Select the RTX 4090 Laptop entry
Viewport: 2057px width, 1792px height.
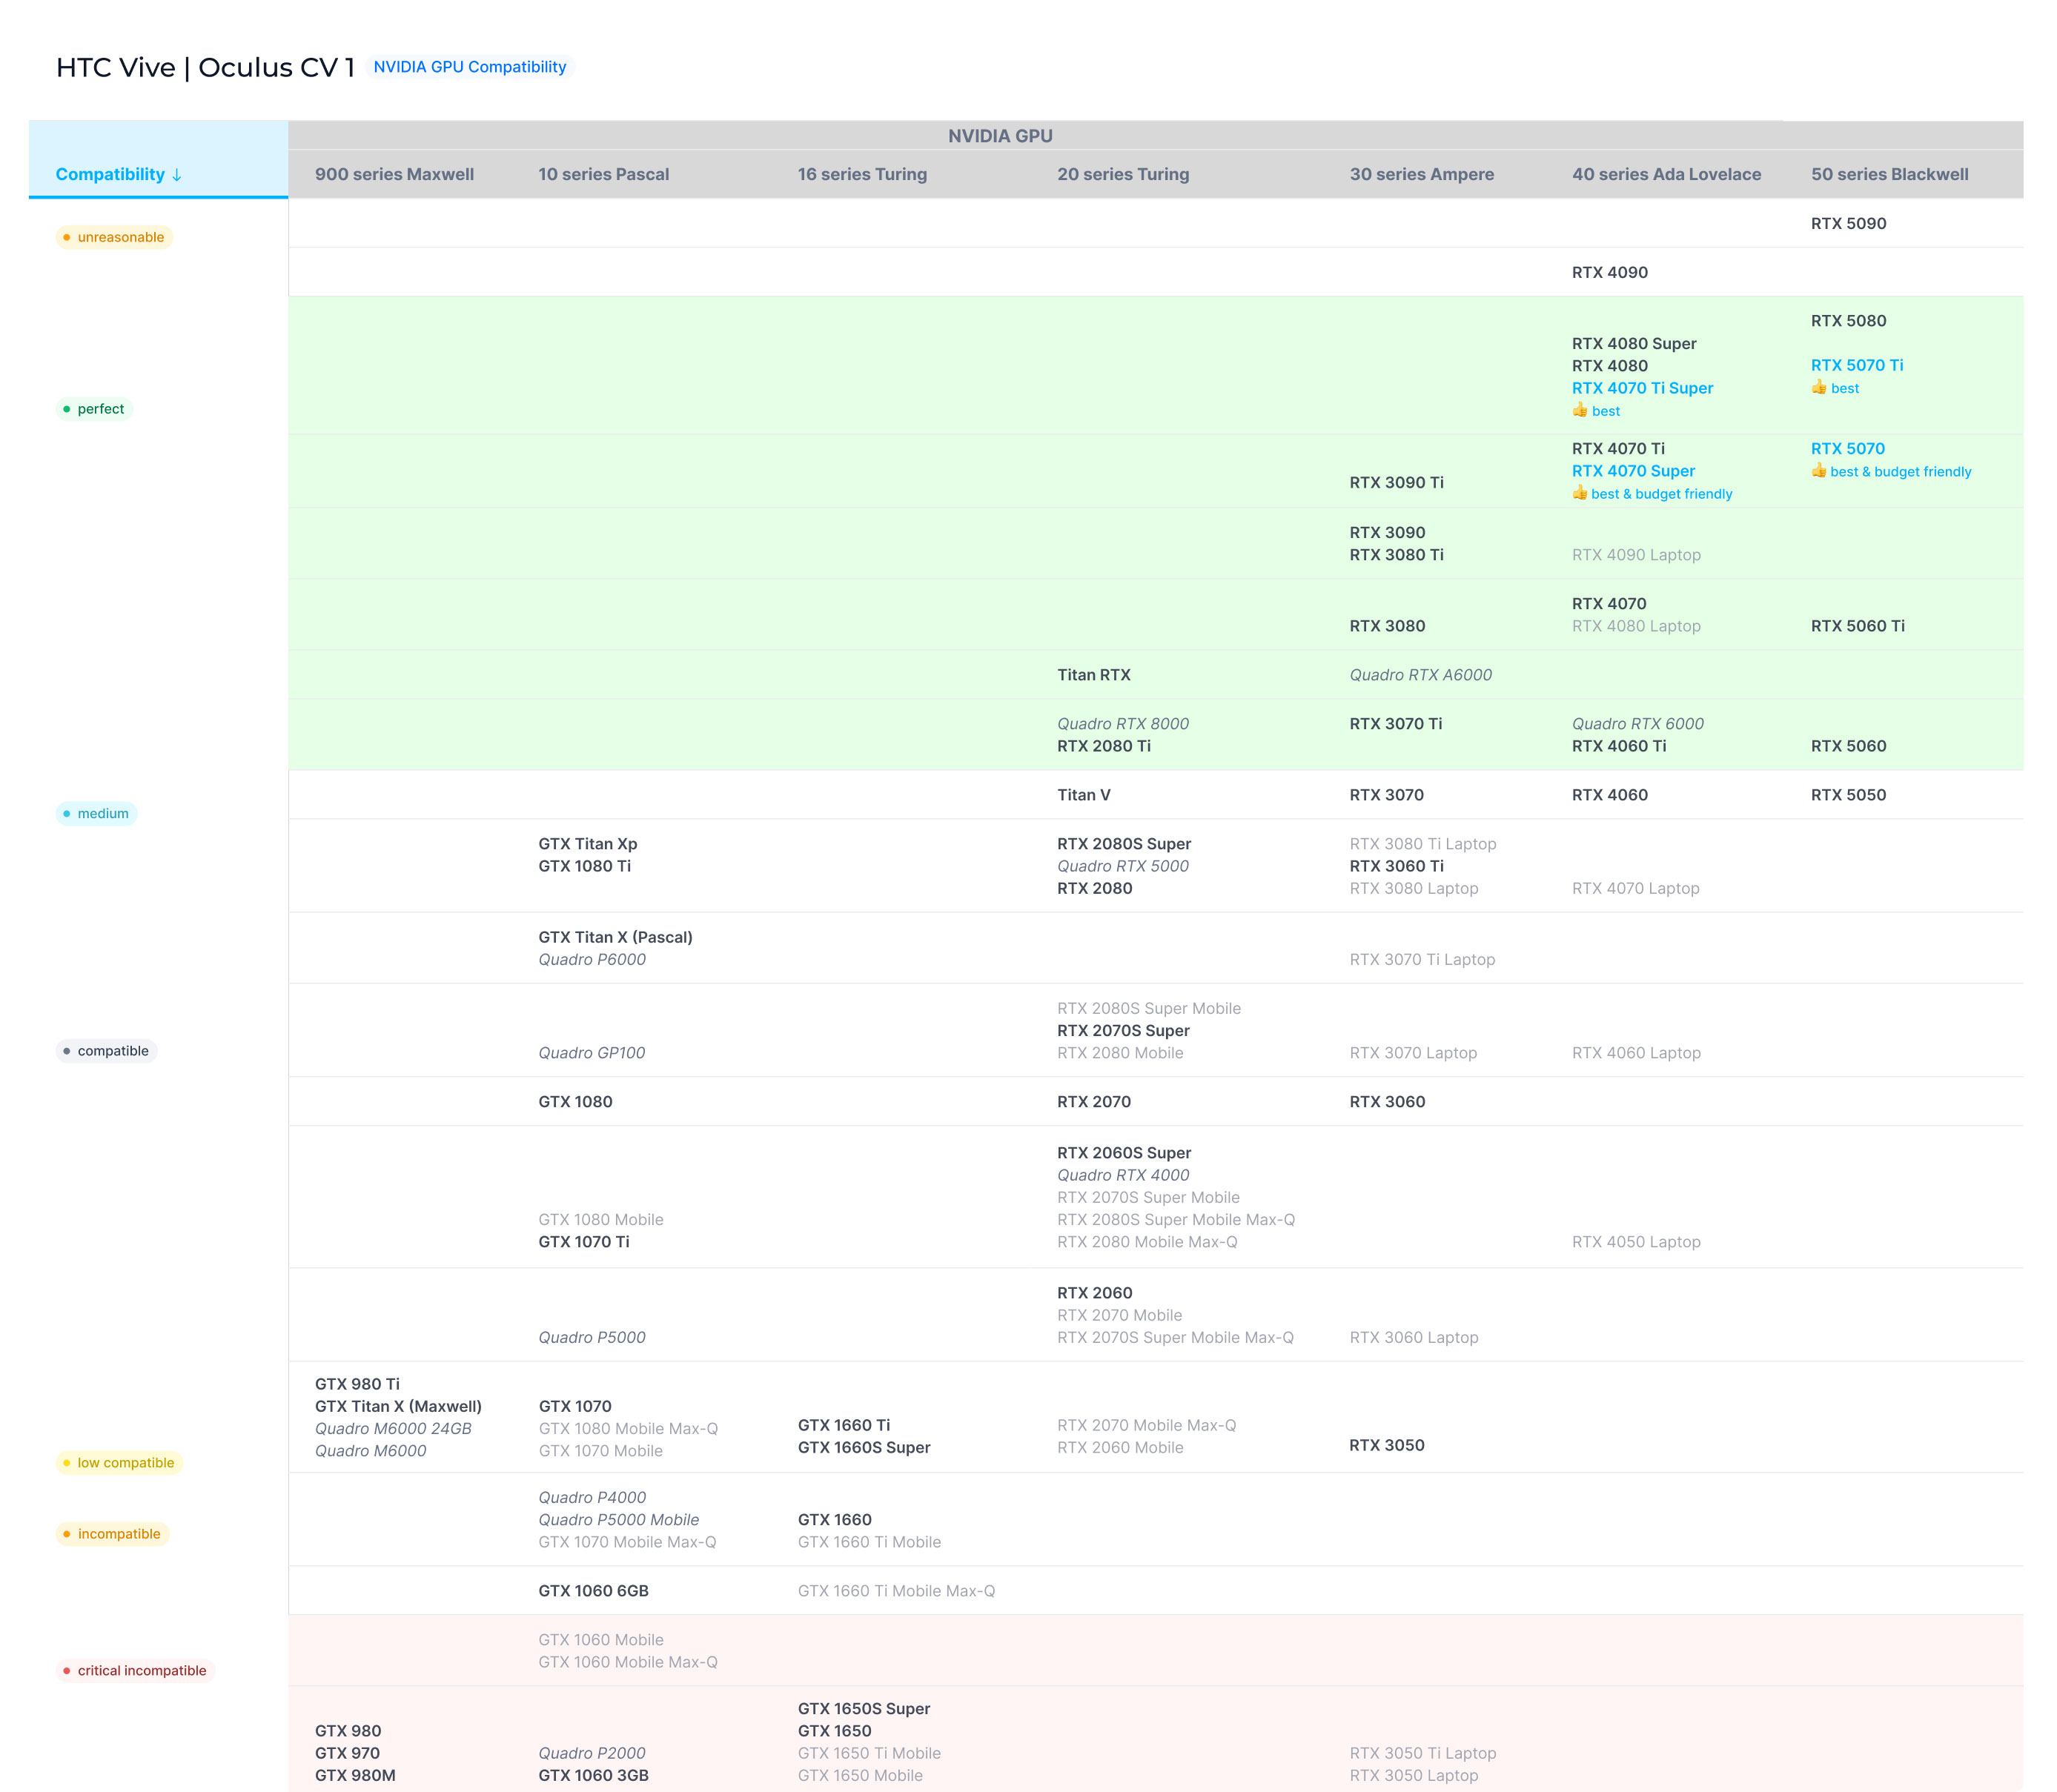[1635, 555]
